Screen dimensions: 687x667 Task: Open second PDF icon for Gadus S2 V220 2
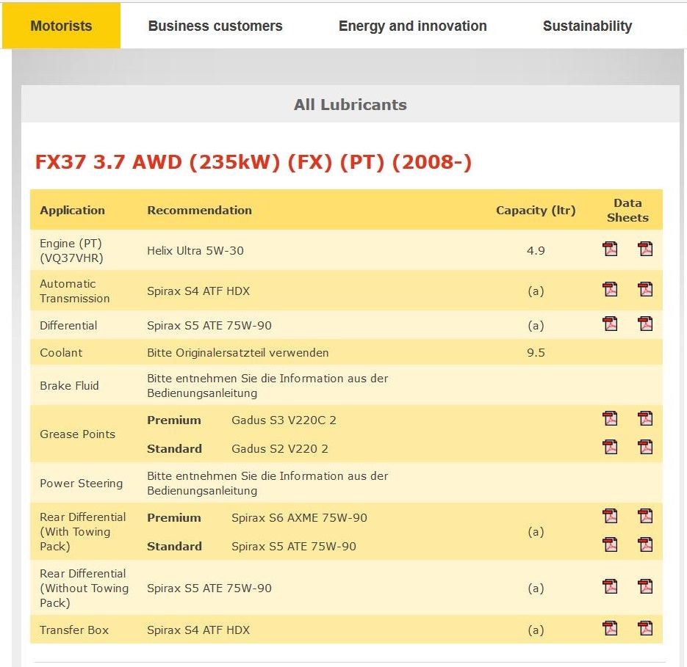[x=645, y=448]
